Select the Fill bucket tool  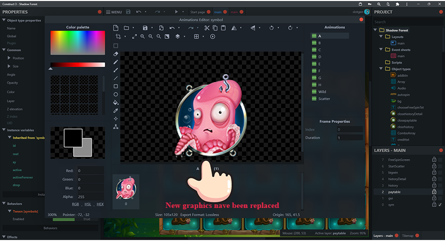click(116, 102)
